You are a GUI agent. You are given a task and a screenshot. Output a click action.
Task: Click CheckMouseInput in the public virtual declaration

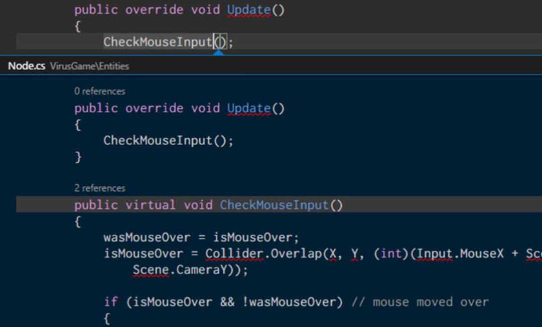(274, 205)
